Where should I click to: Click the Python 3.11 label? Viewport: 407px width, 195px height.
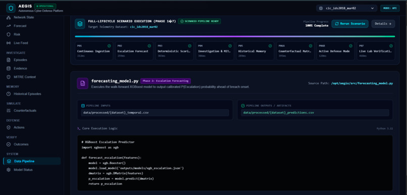tap(385, 128)
